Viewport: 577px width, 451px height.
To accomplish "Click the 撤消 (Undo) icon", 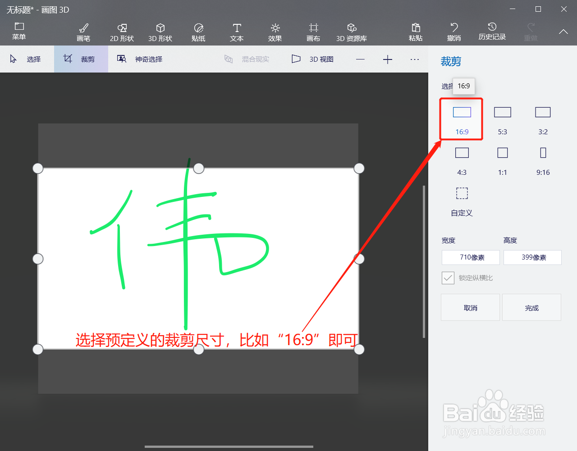I will 454,32.
